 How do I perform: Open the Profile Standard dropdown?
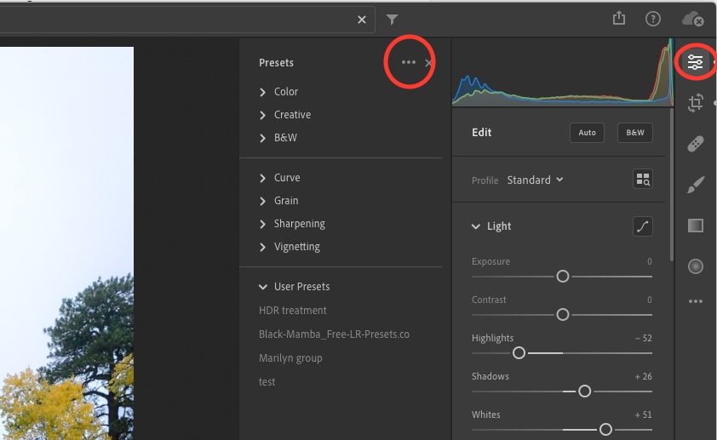click(x=535, y=180)
